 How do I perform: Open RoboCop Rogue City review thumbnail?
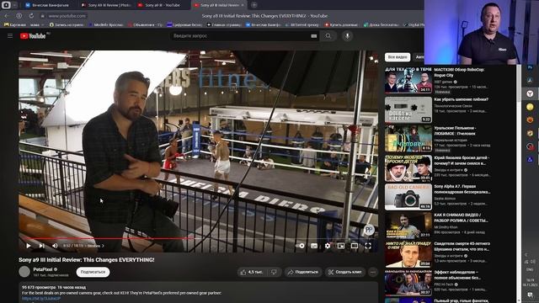(408, 81)
